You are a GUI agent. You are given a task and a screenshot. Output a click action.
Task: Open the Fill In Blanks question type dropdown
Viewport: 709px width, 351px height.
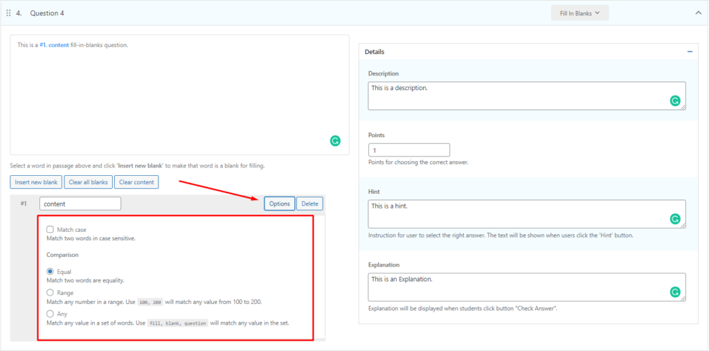tap(580, 13)
